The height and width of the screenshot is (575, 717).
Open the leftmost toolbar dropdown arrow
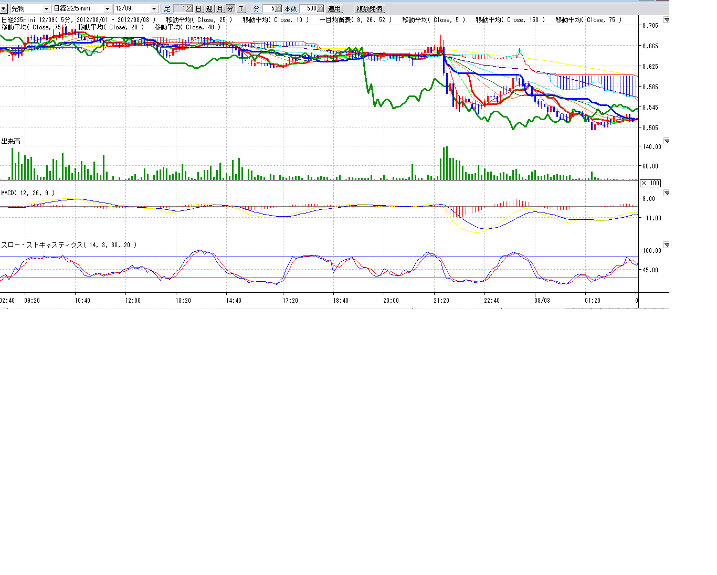click(4, 9)
